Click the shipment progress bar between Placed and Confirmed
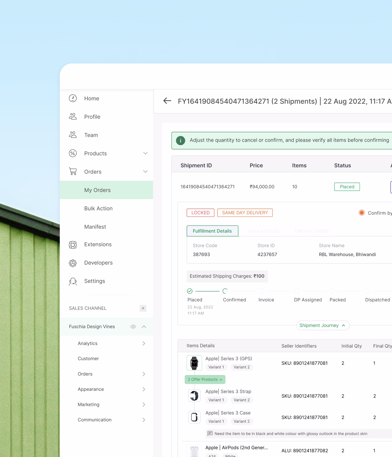 coord(207,291)
